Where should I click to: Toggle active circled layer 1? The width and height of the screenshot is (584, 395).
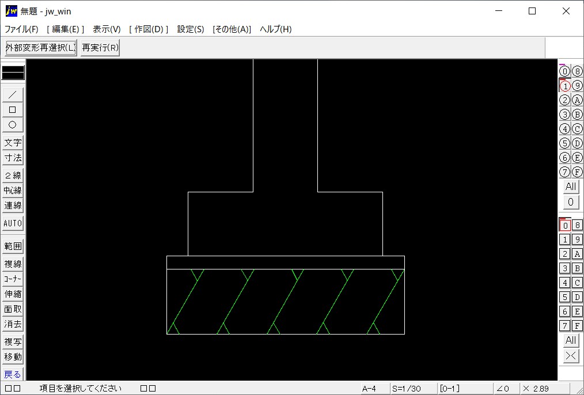click(565, 86)
